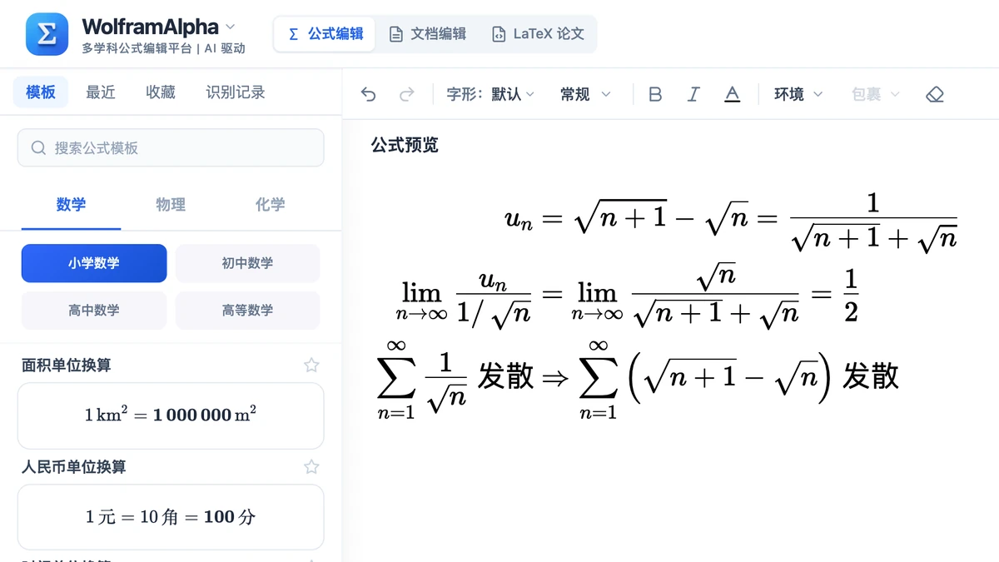Expand the 环境 environment dropdown

click(x=798, y=94)
